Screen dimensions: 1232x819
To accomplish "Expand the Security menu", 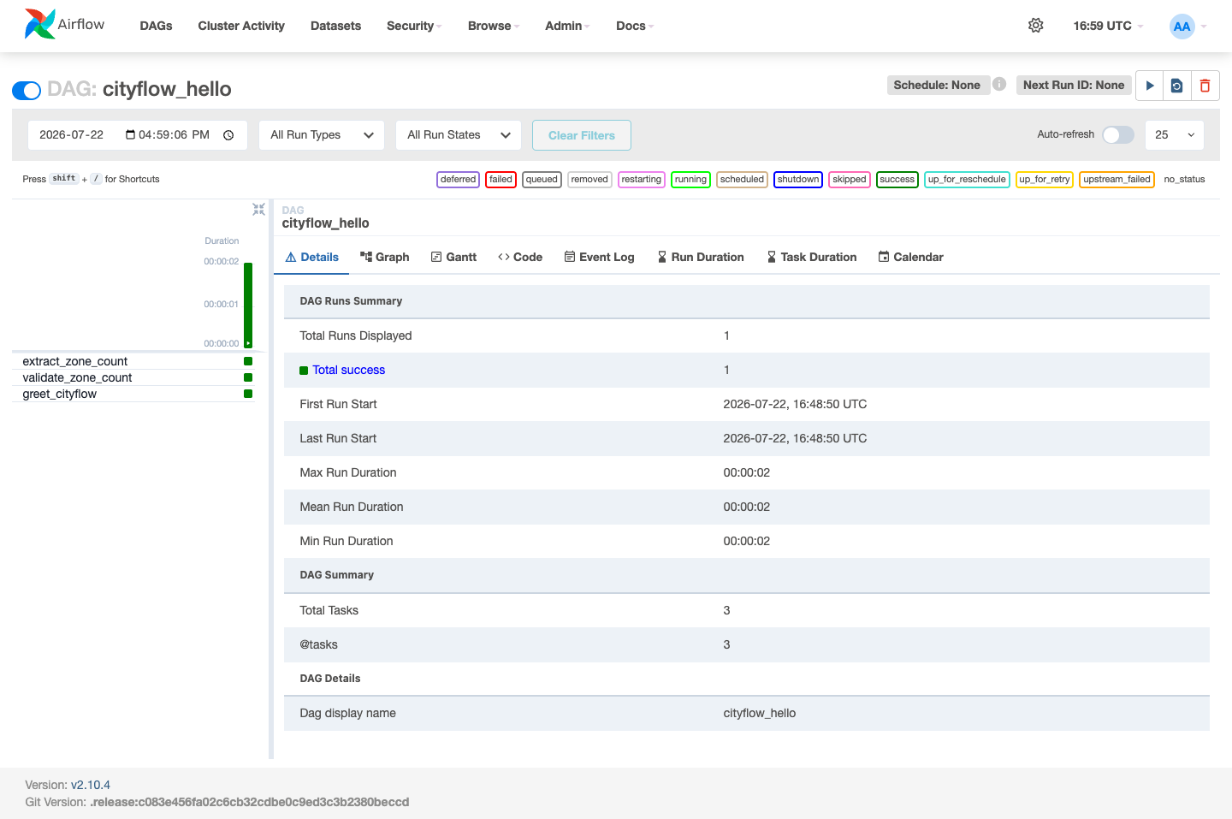I will click(x=414, y=26).
